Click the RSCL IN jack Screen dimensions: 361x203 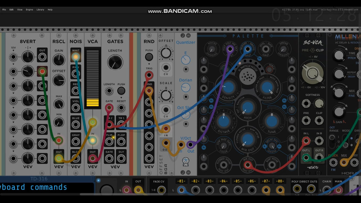pyautogui.click(x=59, y=140)
